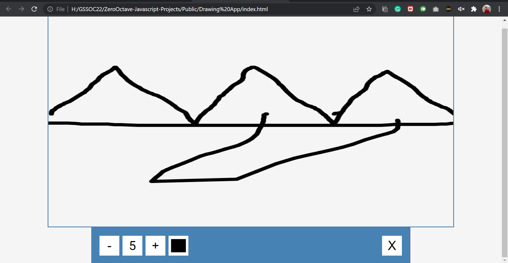
Task: Open the profile avatar account menu
Action: click(487, 9)
